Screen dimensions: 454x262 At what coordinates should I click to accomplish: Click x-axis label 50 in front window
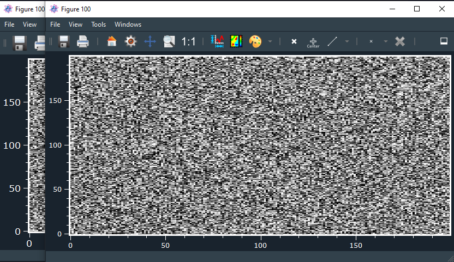click(x=165, y=246)
